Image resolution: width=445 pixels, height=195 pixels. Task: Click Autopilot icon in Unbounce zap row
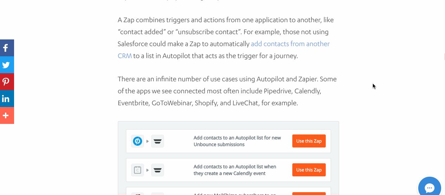(x=158, y=141)
